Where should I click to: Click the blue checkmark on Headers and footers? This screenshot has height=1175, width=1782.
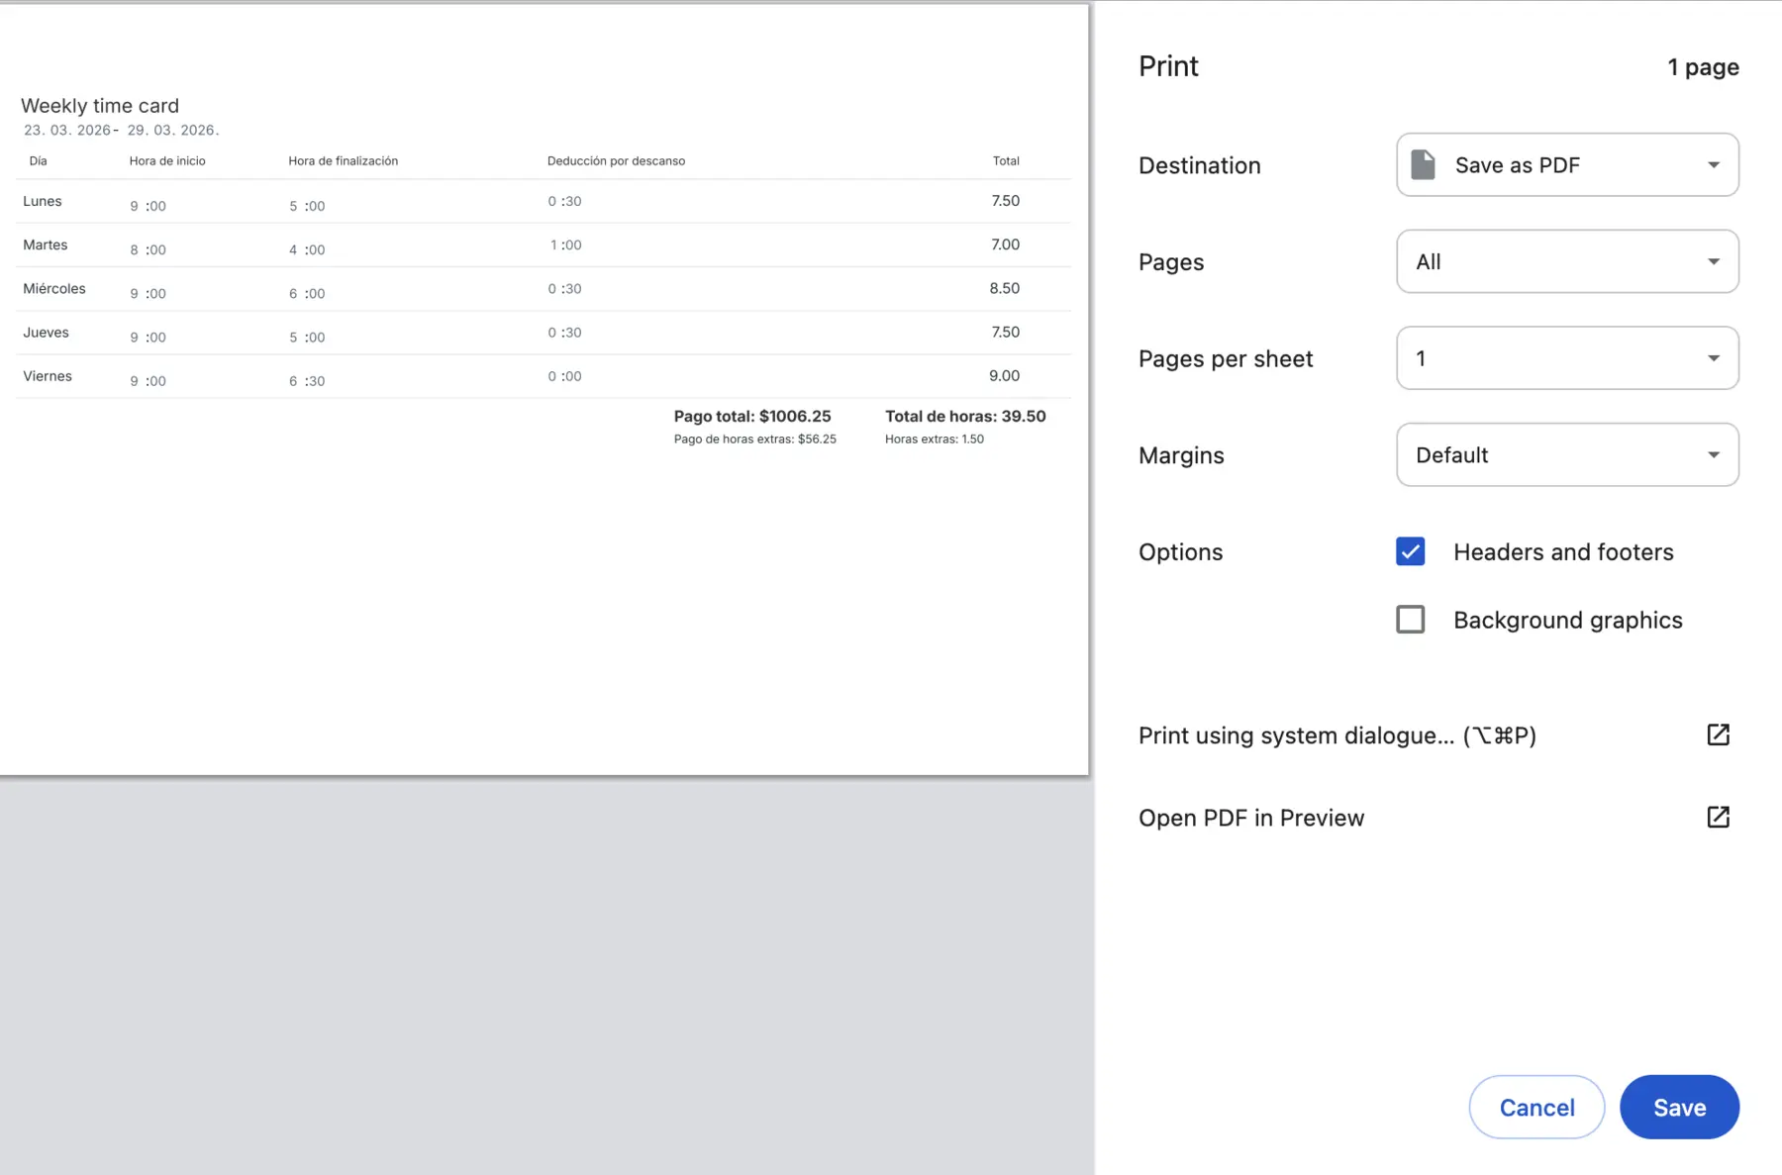tap(1410, 551)
